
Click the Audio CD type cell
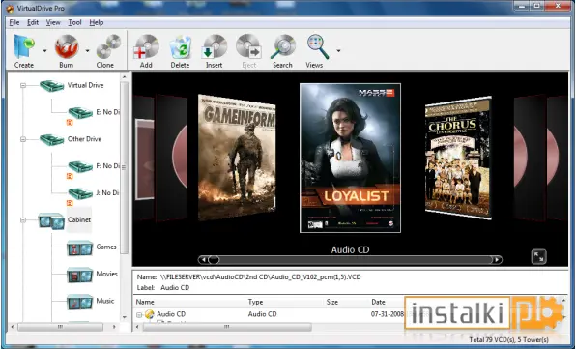pyautogui.click(x=262, y=314)
